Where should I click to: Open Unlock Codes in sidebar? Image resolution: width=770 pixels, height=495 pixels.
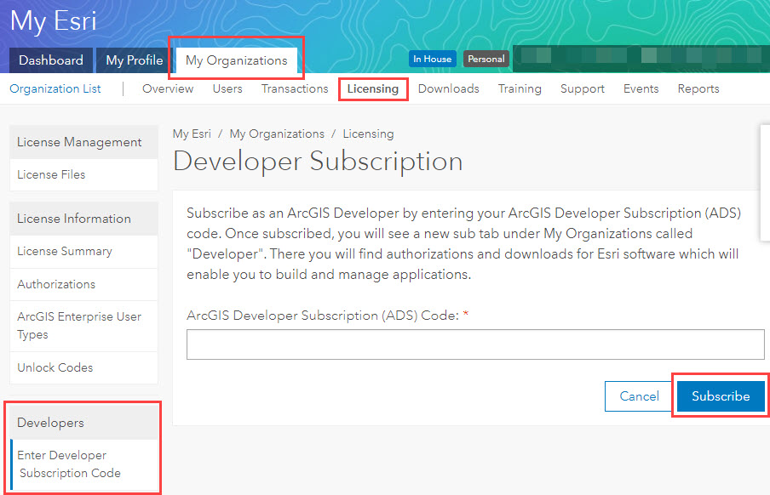83,367
